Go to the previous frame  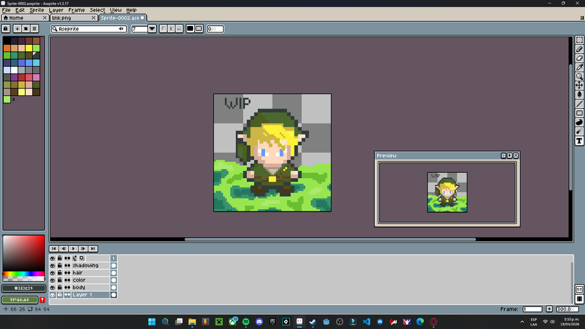(64, 248)
